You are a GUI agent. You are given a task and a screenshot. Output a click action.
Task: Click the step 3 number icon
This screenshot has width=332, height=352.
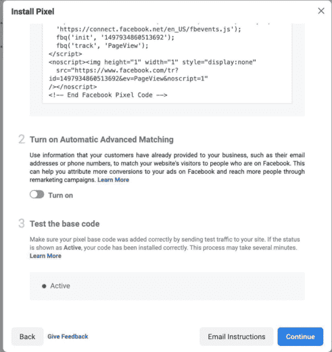click(22, 223)
